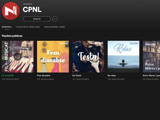
Task: Switch to the Playlists Públicas tab
Action: coord(28,27)
